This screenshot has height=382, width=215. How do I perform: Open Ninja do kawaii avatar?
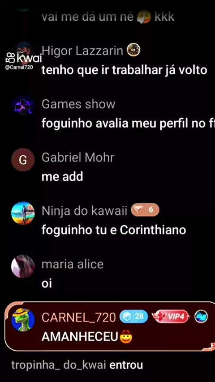point(23,213)
